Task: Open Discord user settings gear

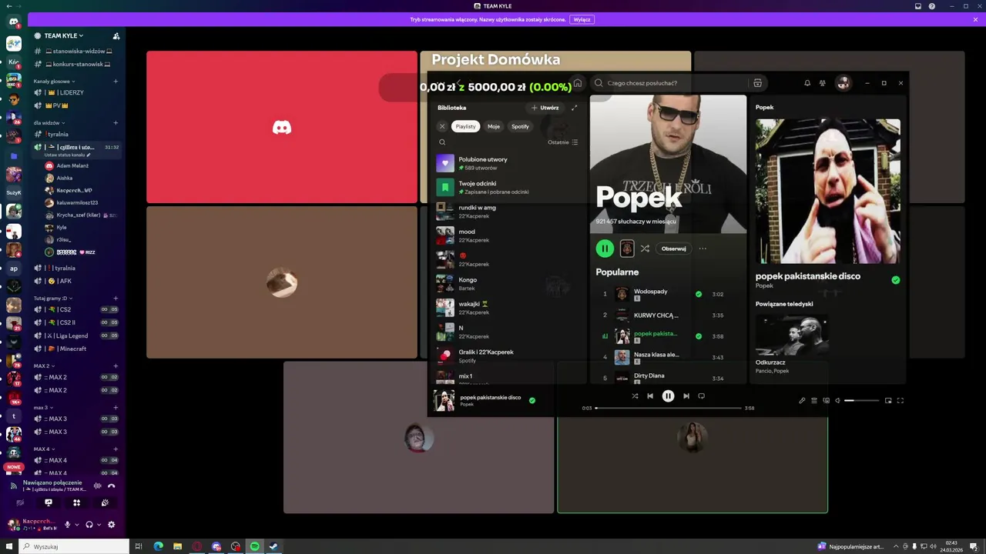Action: click(111, 525)
